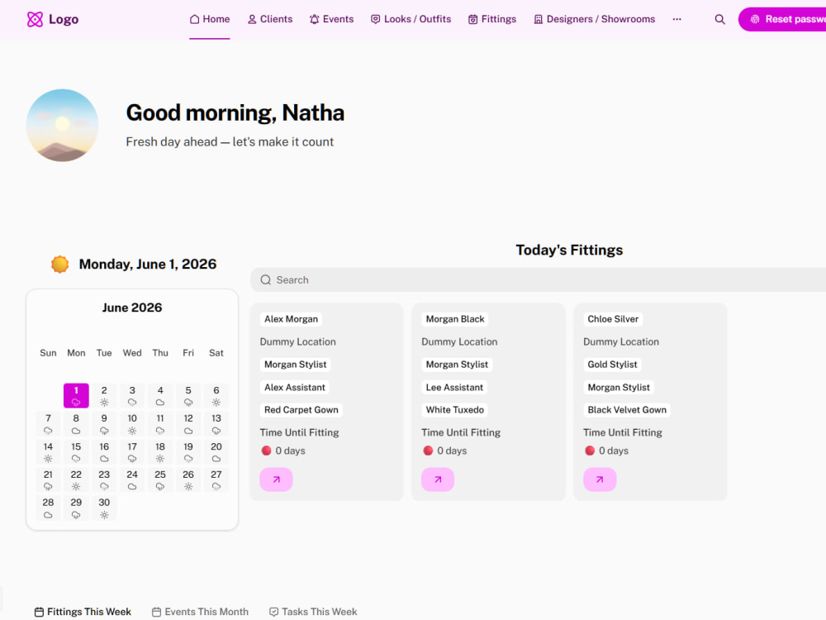This screenshot has height=620, width=826.
Task: Switch to Tasks This Week tab
Action: click(313, 612)
